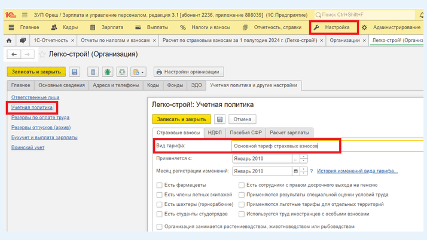
Task: Check foreigners with special contributions checkbox
Action: click(242, 214)
